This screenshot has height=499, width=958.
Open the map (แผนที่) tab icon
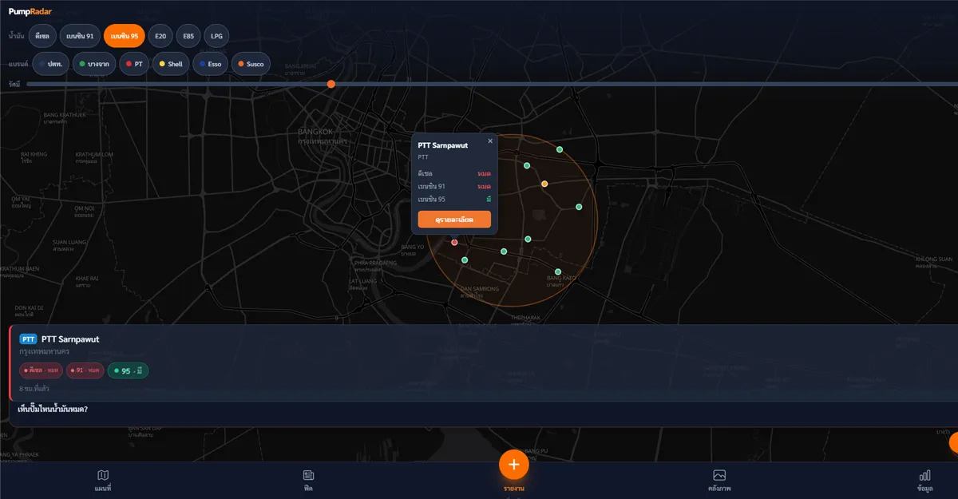click(x=102, y=475)
